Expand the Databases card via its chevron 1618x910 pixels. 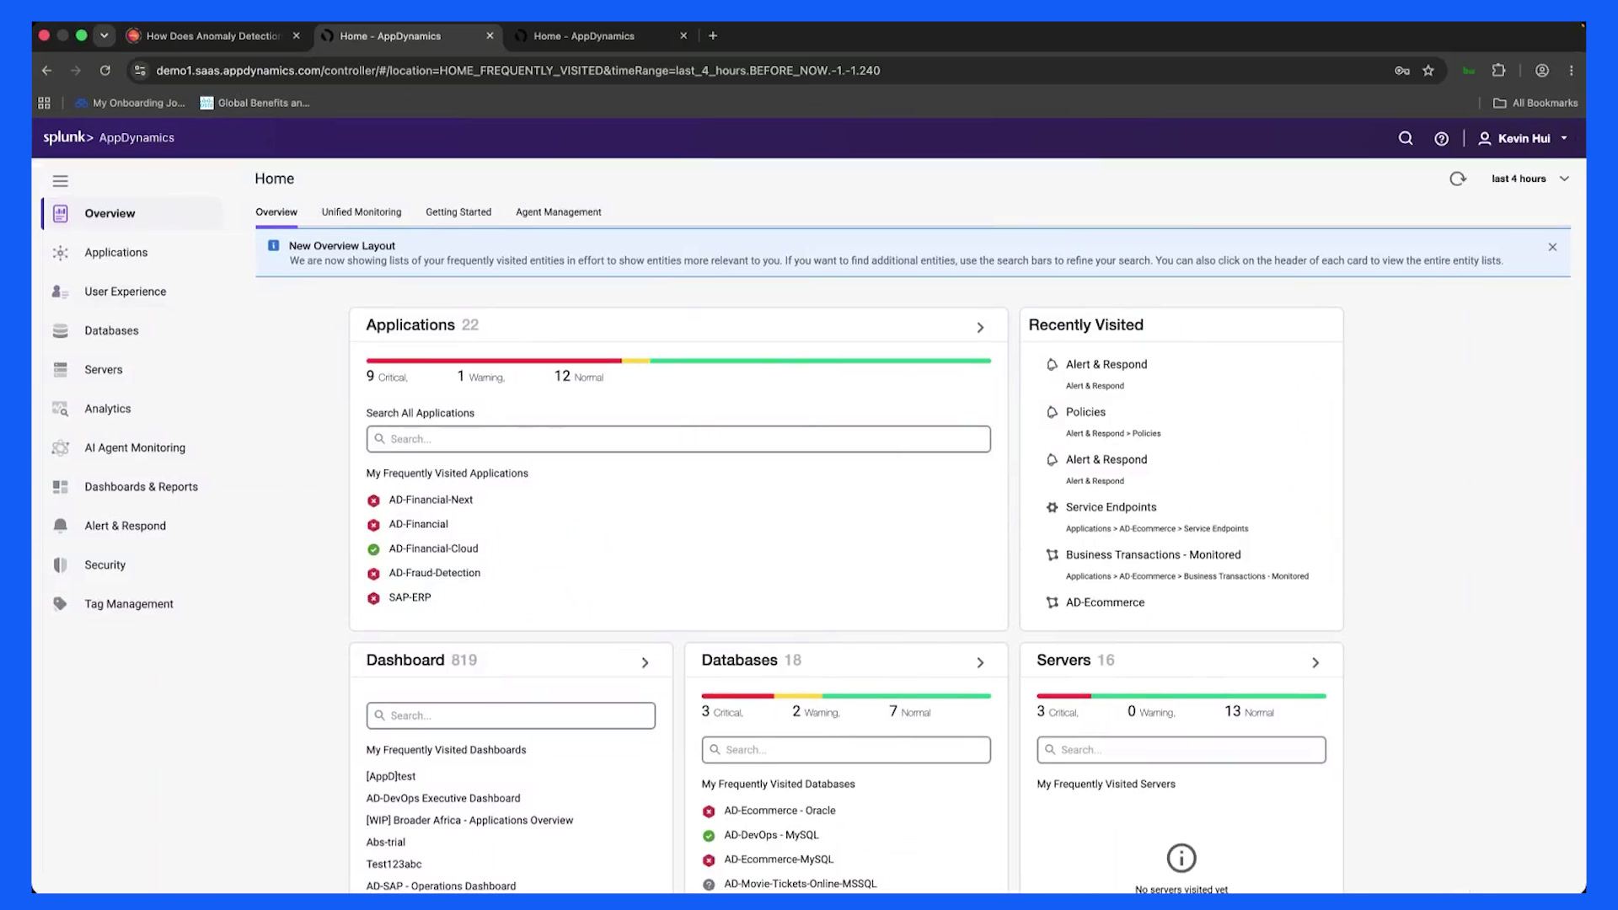pyautogui.click(x=980, y=663)
